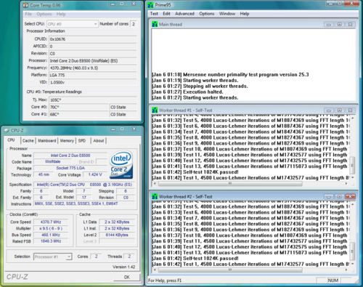Click 'Self-test 1024K passed!' line in Worker thread #1
This screenshot has height=287, width=363.
click(x=195, y=172)
